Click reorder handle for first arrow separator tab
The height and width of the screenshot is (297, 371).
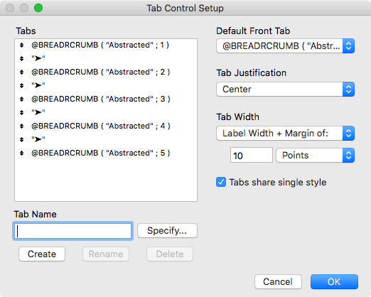tap(21, 58)
